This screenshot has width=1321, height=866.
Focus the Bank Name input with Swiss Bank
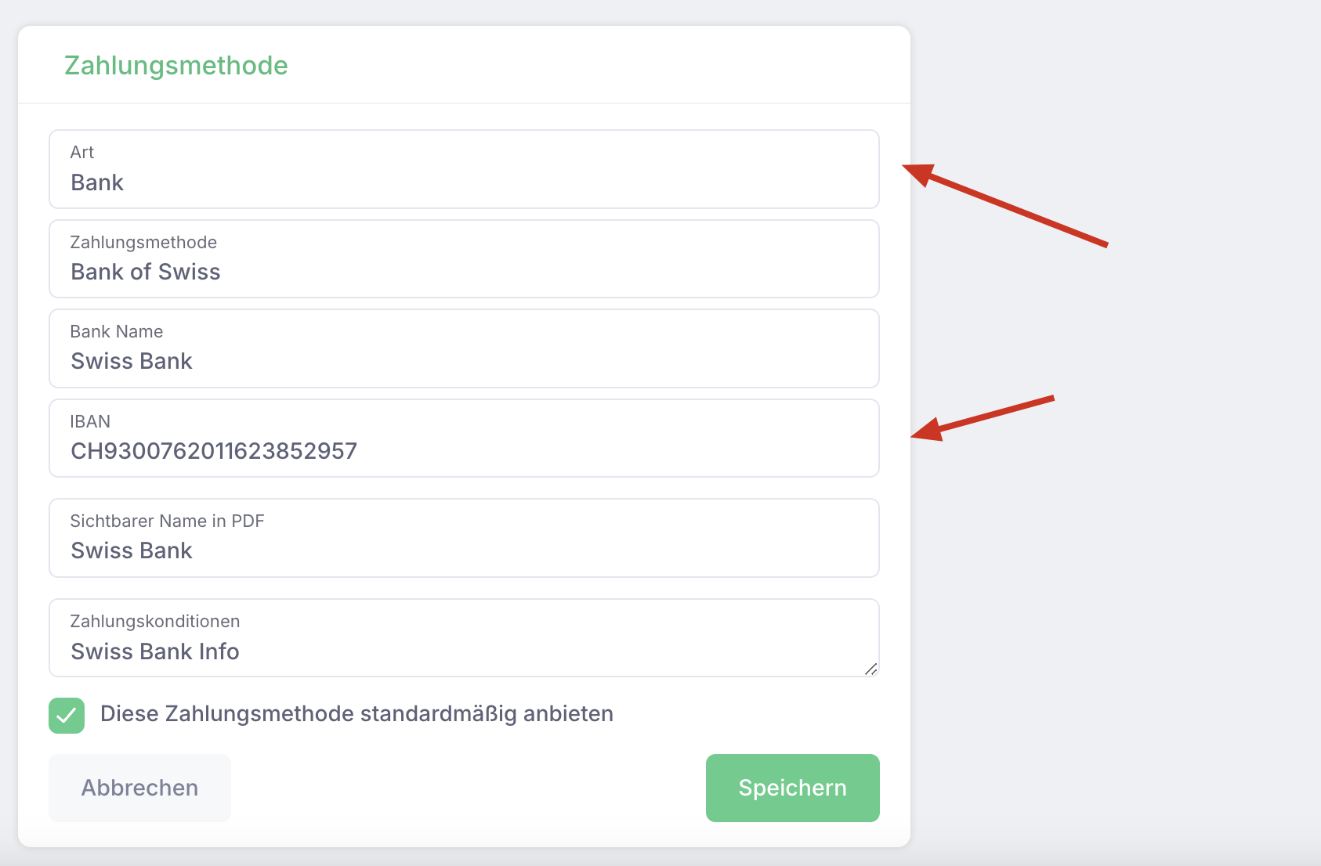(464, 348)
